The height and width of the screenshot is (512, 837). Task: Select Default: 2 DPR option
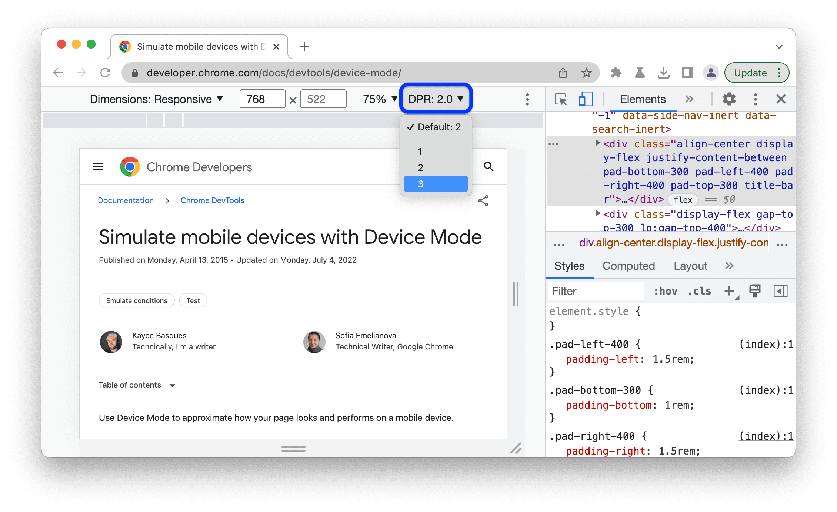pyautogui.click(x=437, y=127)
